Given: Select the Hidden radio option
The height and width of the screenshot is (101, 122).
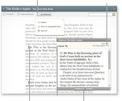Looking at the screenshot, I should 39,22.
